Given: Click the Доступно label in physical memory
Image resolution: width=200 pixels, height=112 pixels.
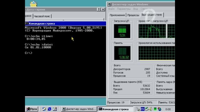Looking at the screenshot, I should pyautogui.click(x=162, y=72).
